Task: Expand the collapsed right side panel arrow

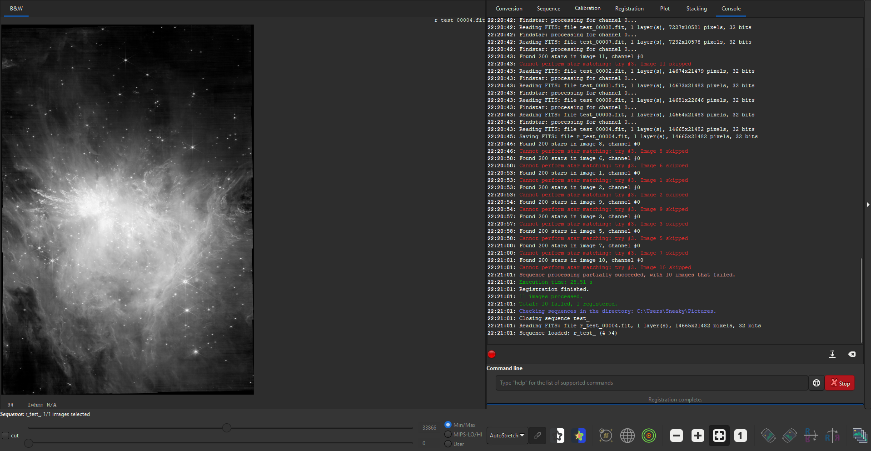Action: tap(868, 205)
